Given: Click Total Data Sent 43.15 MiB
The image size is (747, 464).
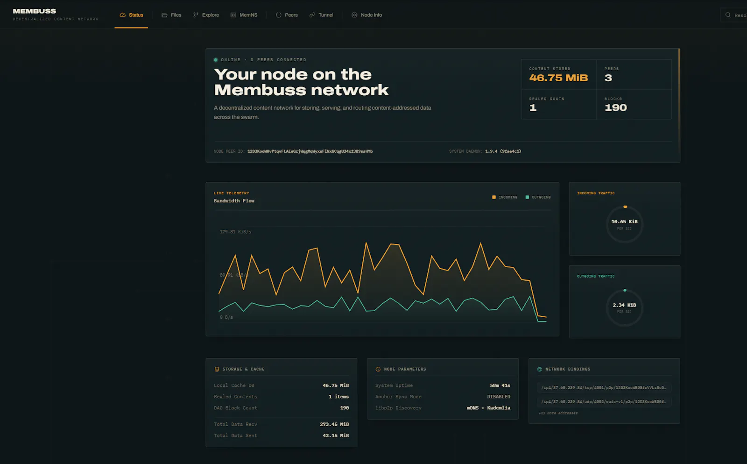Looking at the screenshot, I should (336, 435).
